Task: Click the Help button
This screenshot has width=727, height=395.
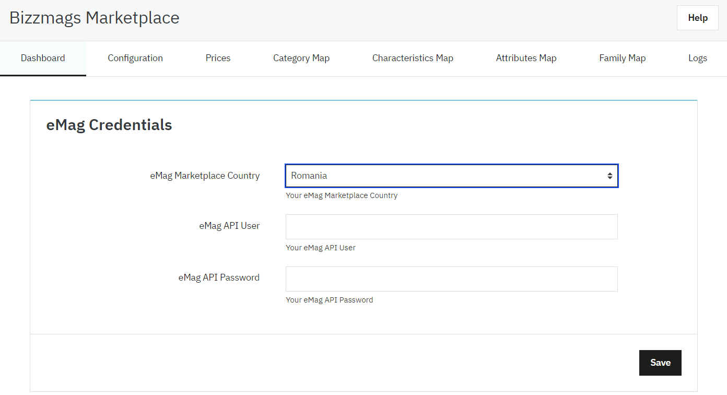Action: tap(698, 18)
